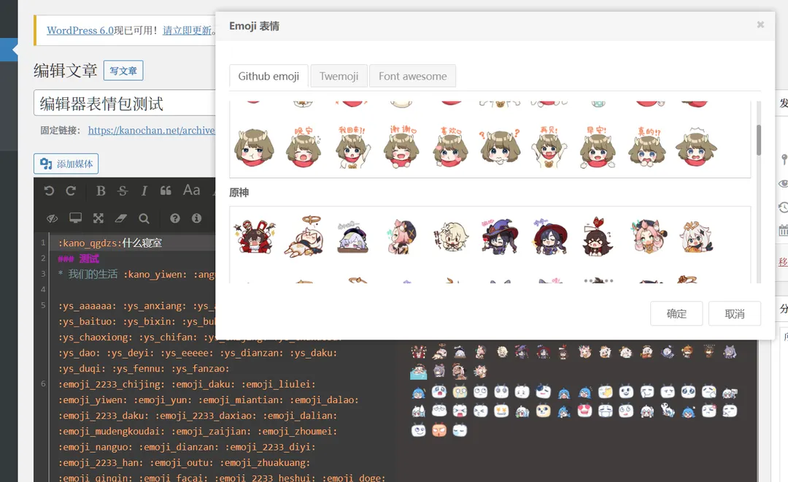Click the redo icon in editor toolbar

(x=71, y=191)
